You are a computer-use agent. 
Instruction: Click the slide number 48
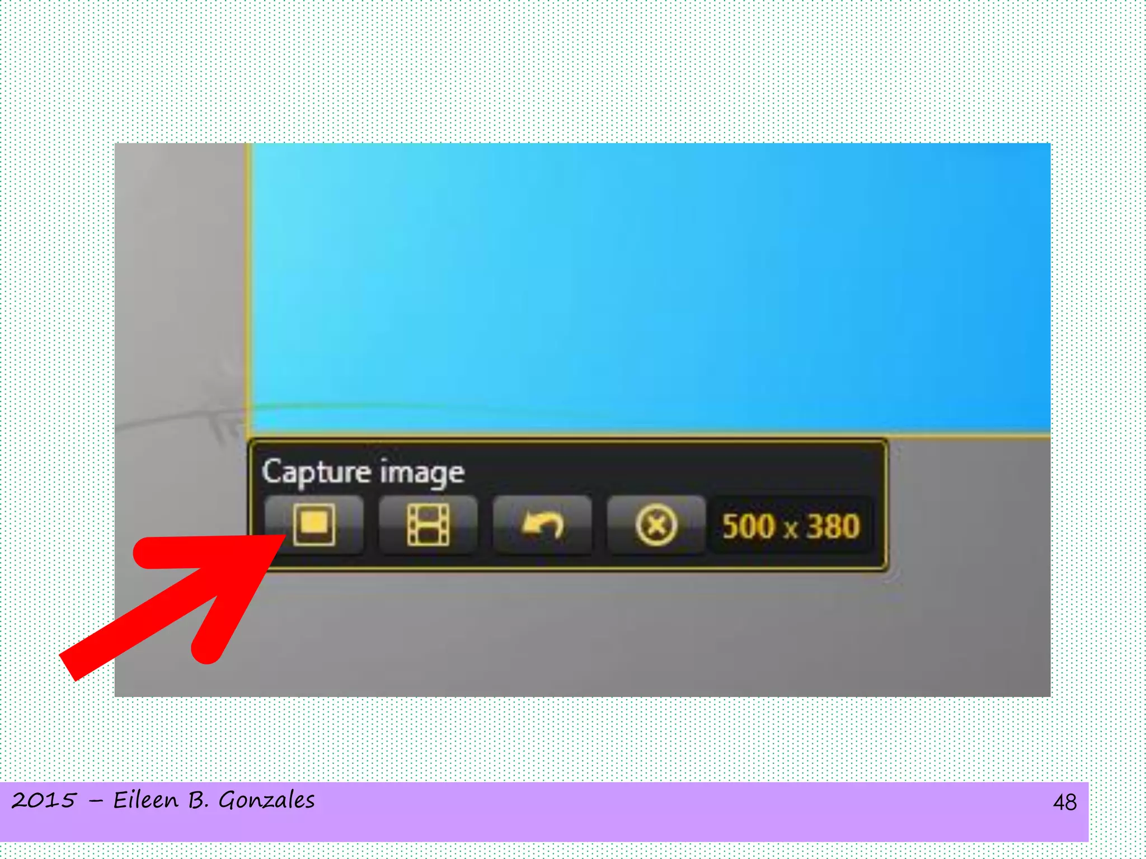point(1064,802)
